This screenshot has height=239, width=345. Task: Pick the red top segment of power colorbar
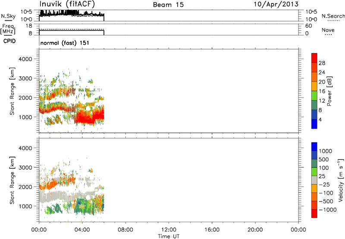tap(314, 58)
